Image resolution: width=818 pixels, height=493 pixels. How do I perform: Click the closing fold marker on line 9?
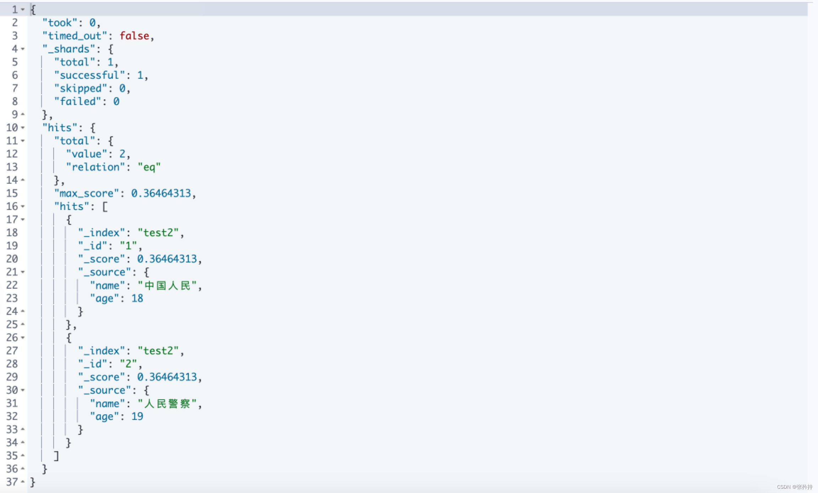(x=23, y=114)
